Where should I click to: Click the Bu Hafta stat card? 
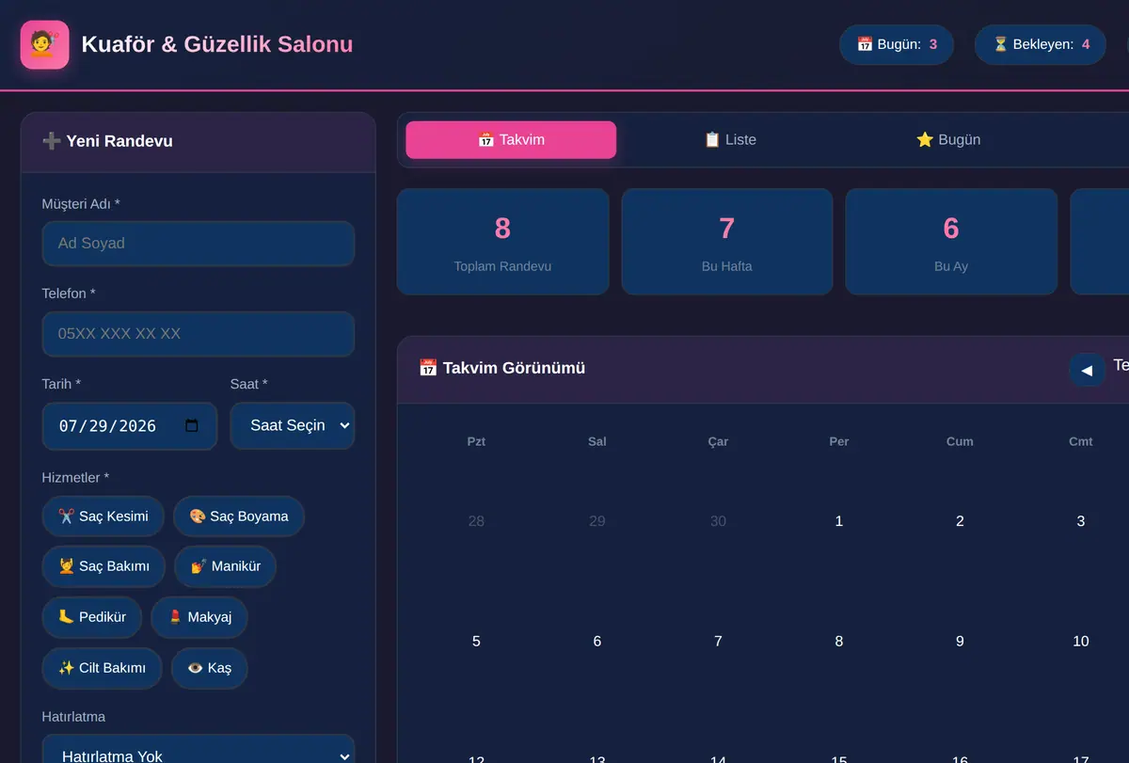[727, 242]
